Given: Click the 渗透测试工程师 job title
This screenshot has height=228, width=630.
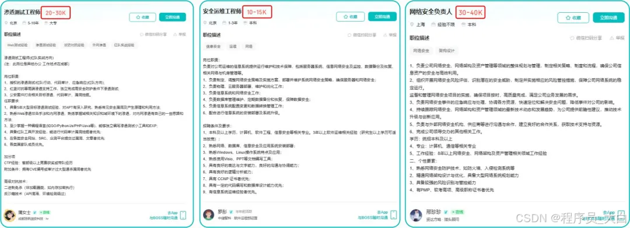Looking at the screenshot, I should (23, 13).
